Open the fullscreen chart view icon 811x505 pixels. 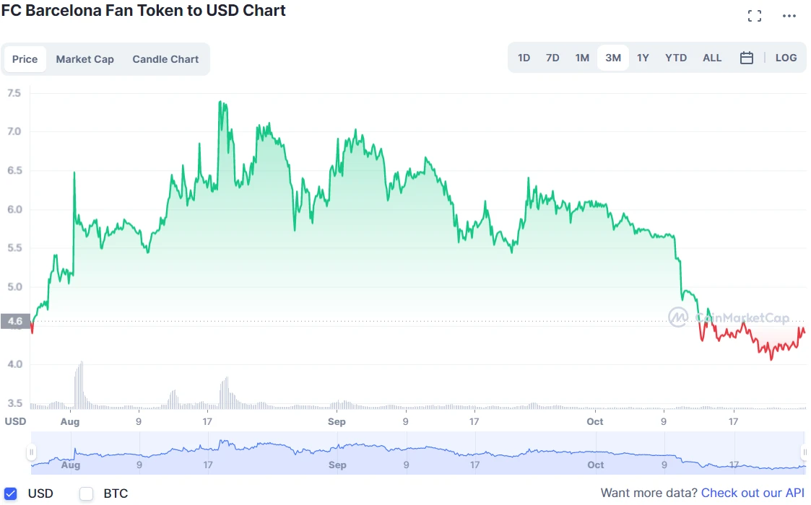pos(754,16)
